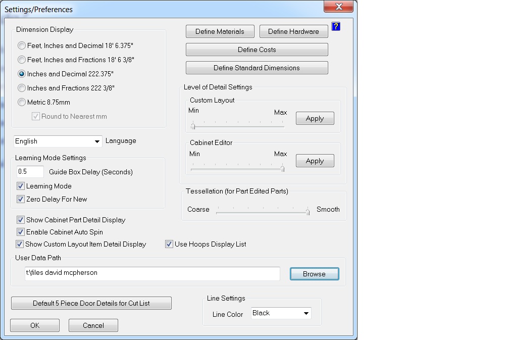The height and width of the screenshot is (340, 509).
Task: Choose Inches and Fractions dimension display
Action: click(22, 88)
